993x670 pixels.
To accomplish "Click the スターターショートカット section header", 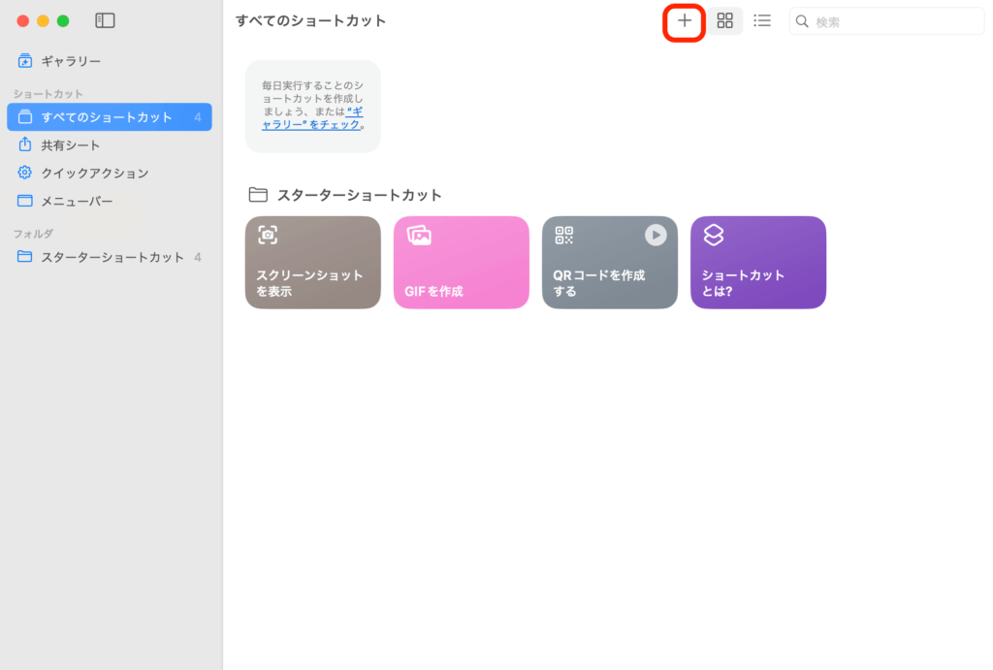I will tap(359, 195).
